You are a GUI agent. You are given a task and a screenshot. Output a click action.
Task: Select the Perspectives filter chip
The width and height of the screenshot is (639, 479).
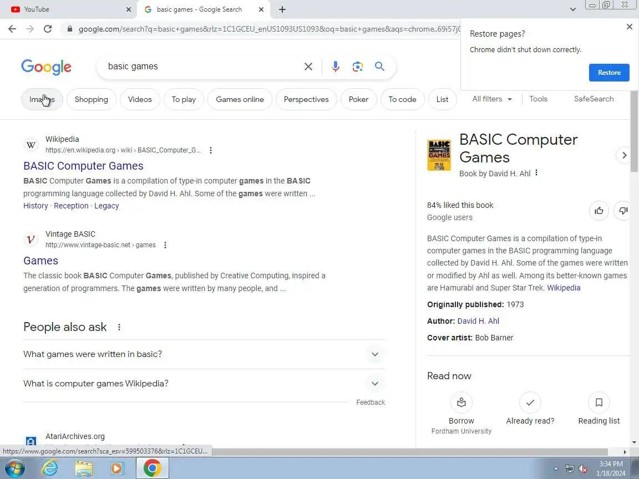point(306,99)
